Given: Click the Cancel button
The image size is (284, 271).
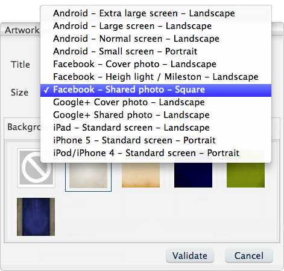Looking at the screenshot, I should click(x=249, y=256).
